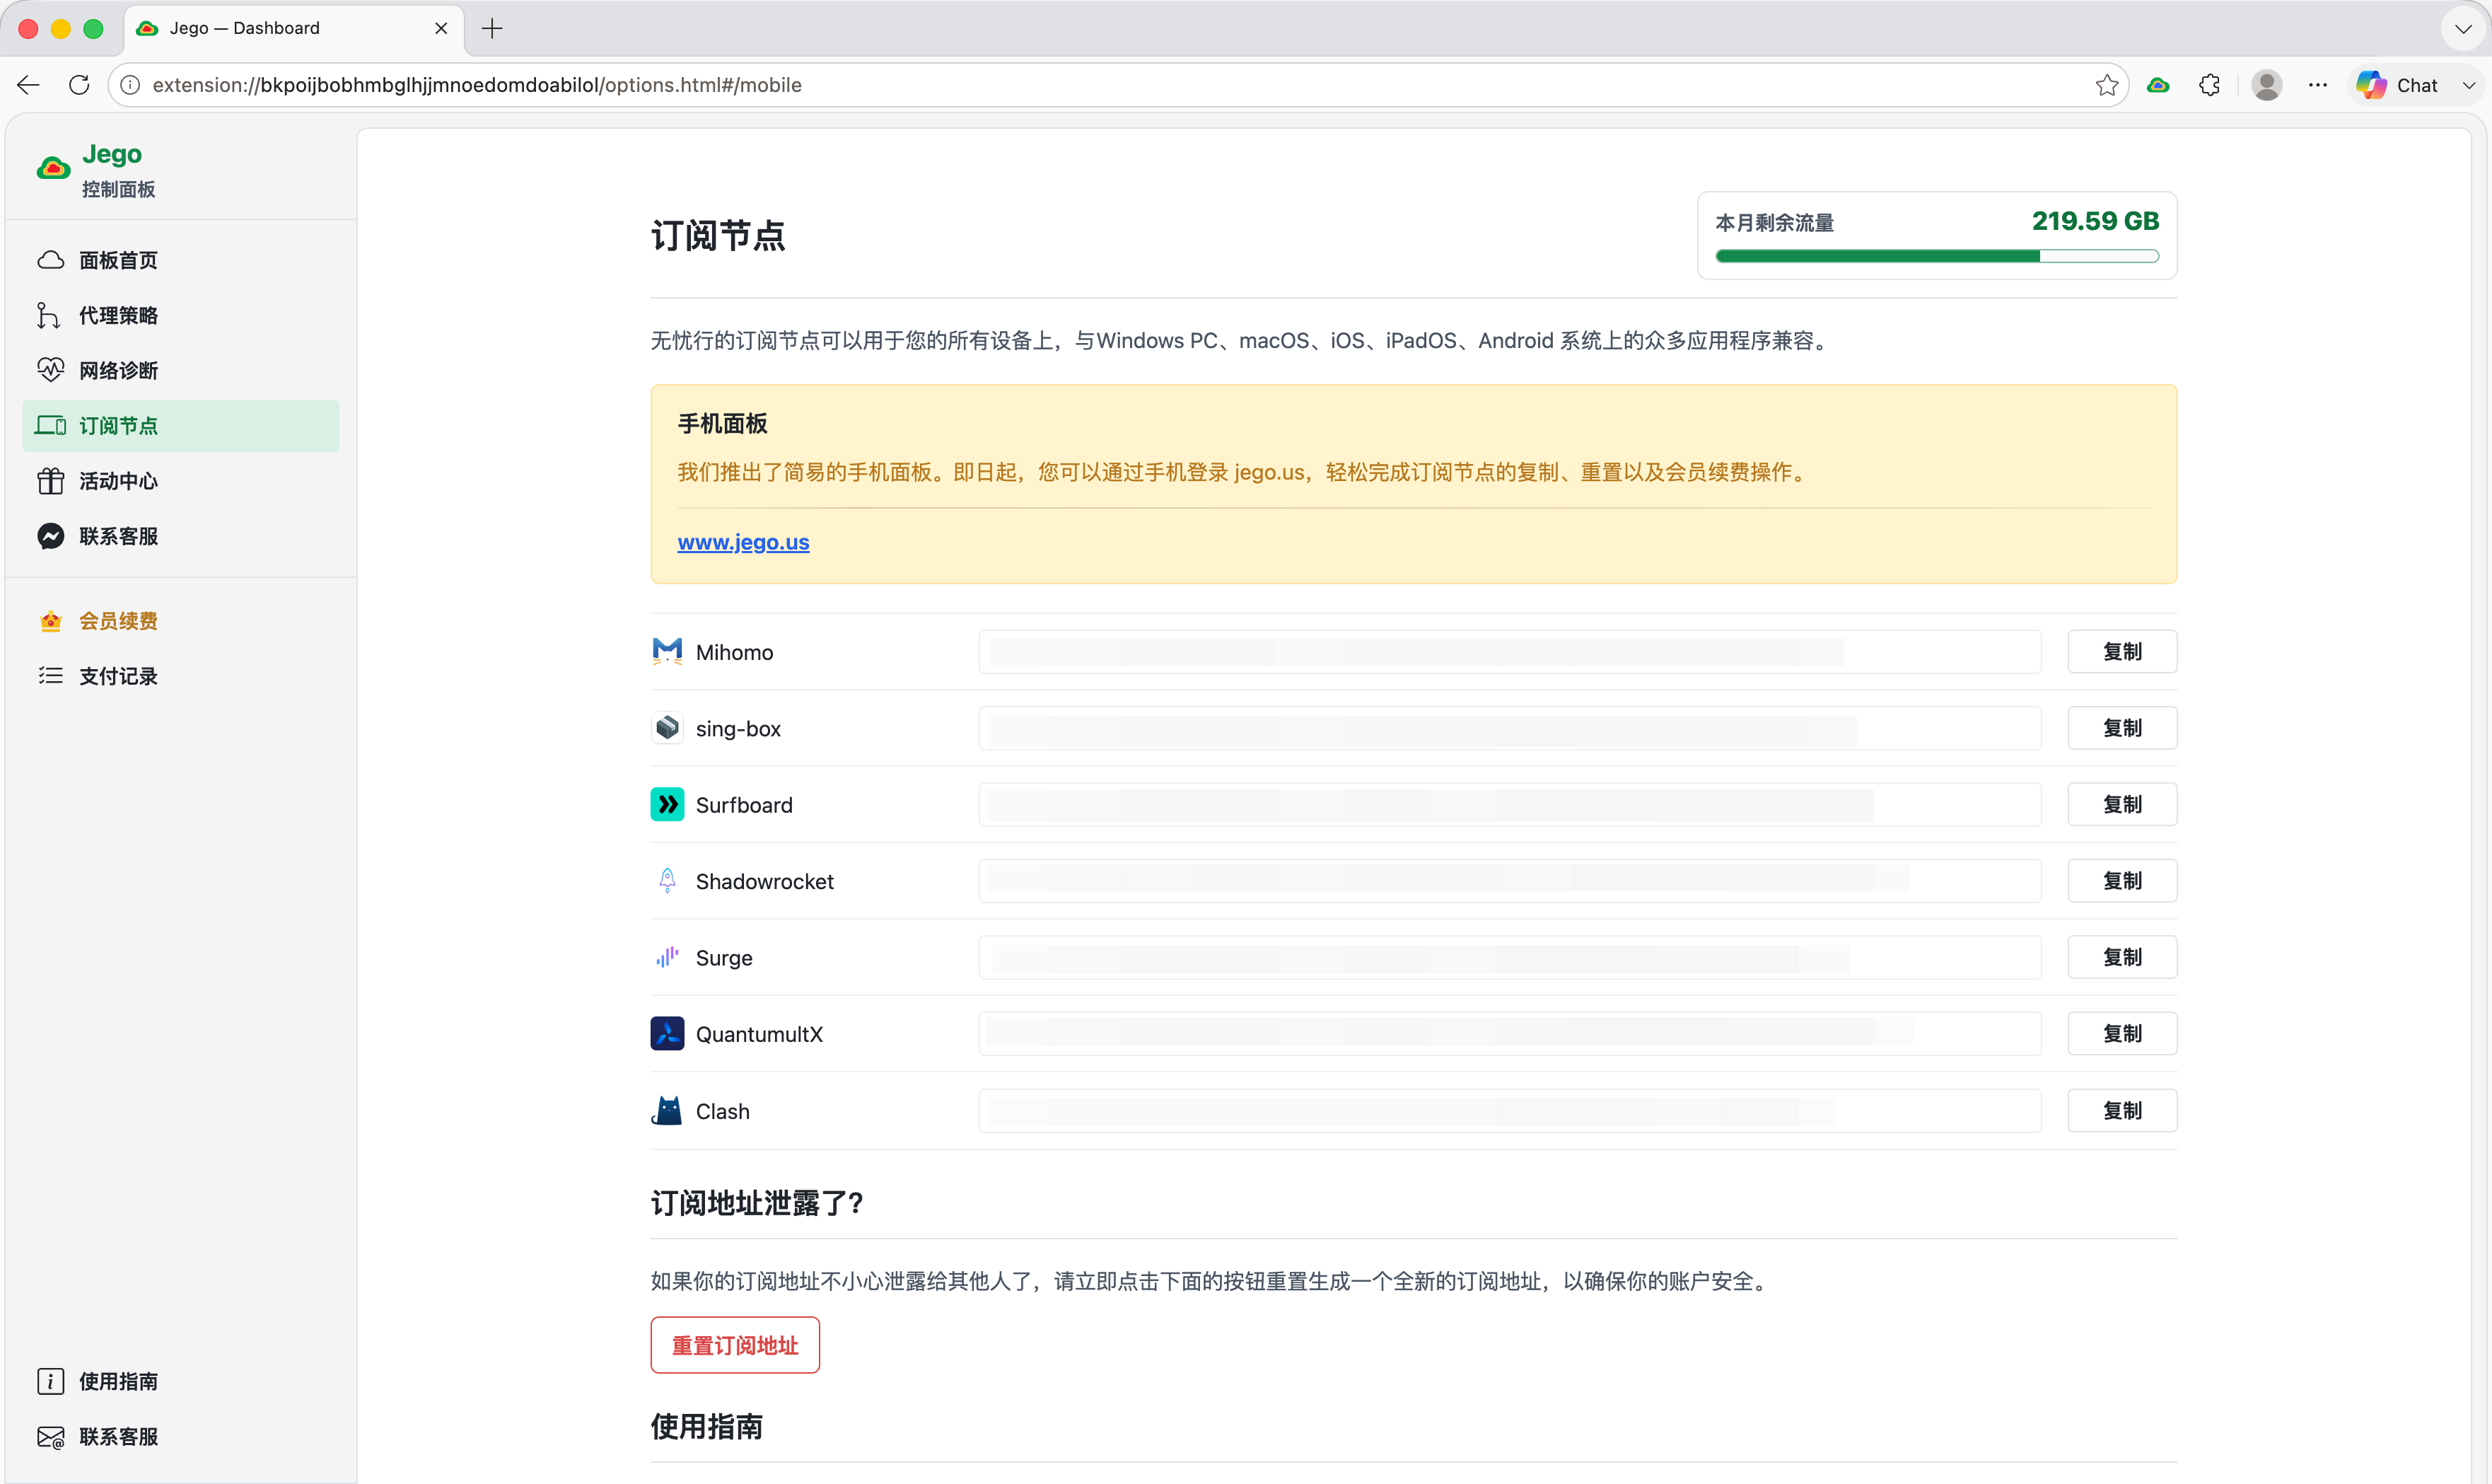Close the Jego — Dashboard tab
This screenshot has height=1484, width=2492.
click(x=441, y=28)
